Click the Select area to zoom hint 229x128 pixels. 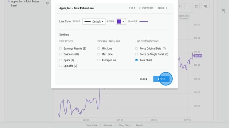click(x=184, y=17)
